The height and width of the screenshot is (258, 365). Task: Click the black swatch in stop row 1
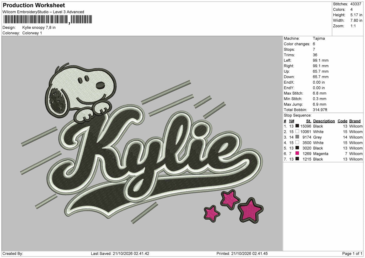point(297,126)
